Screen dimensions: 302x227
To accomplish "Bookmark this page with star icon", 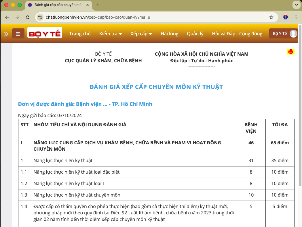I will coord(271,17).
